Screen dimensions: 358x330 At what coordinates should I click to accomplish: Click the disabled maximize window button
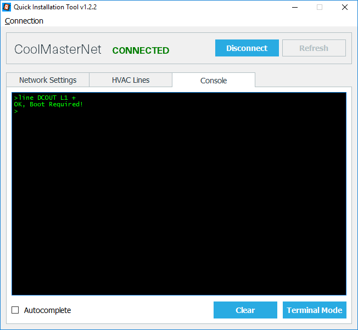click(x=319, y=7)
